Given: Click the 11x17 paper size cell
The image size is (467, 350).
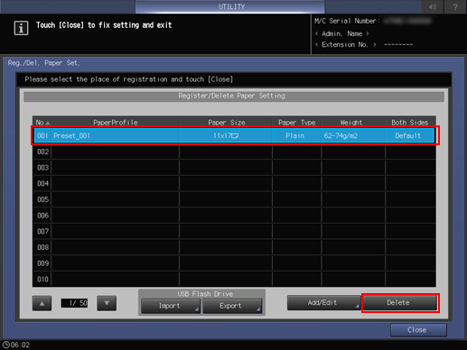Looking at the screenshot, I should coord(226,135).
